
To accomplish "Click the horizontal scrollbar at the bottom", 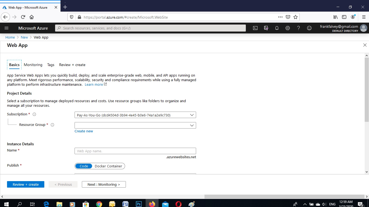I will pos(284,197).
